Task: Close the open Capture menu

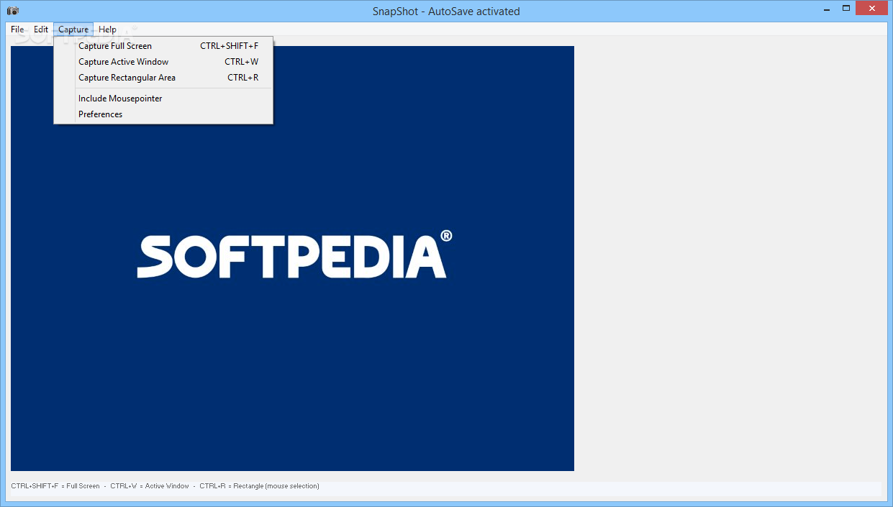Action: tap(73, 29)
